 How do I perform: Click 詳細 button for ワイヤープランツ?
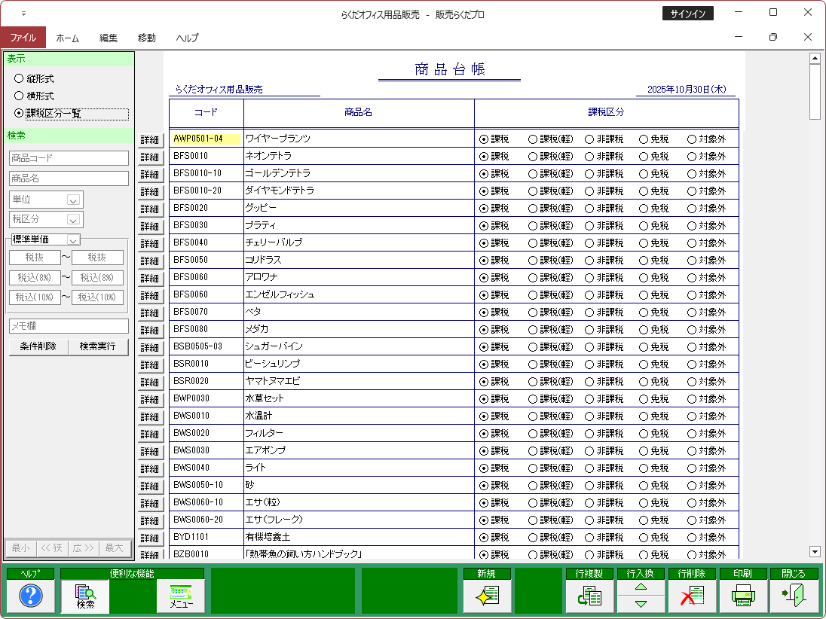pos(150,140)
